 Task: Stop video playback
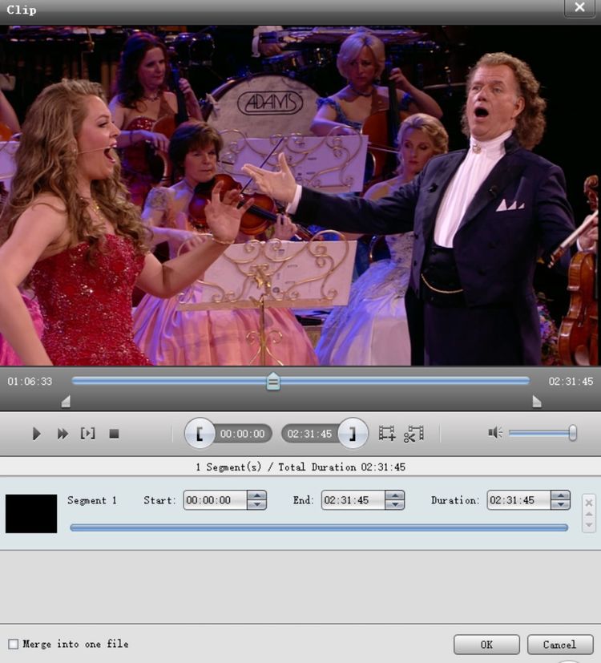pos(114,434)
